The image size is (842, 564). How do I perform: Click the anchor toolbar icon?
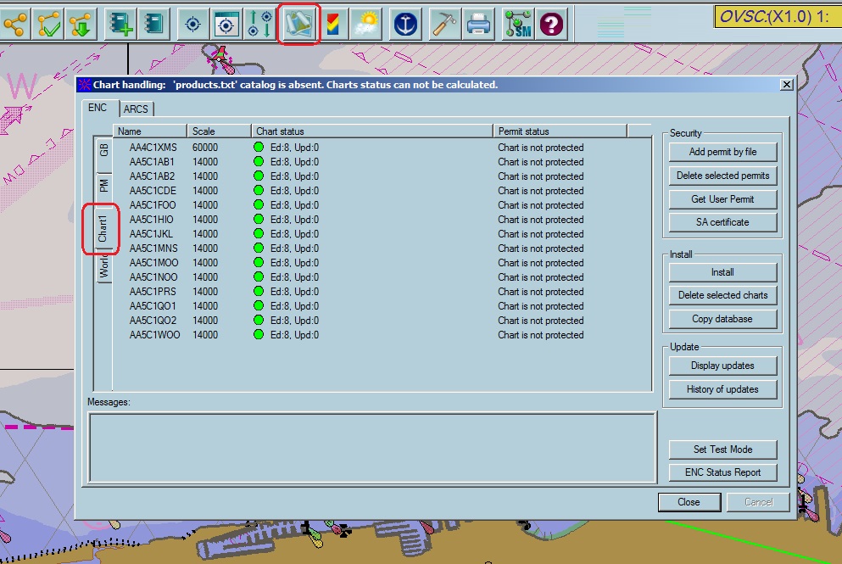coord(405,24)
